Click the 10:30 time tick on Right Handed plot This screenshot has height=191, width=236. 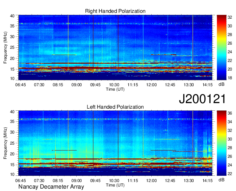(x=114, y=85)
